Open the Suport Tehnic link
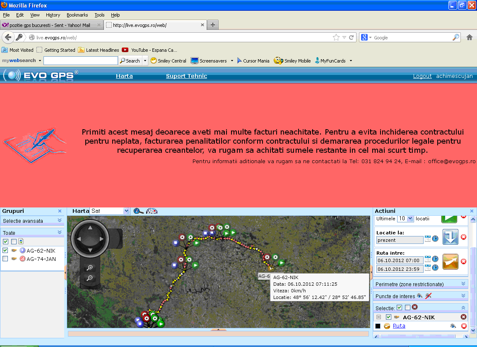477x347 pixels. 186,76
